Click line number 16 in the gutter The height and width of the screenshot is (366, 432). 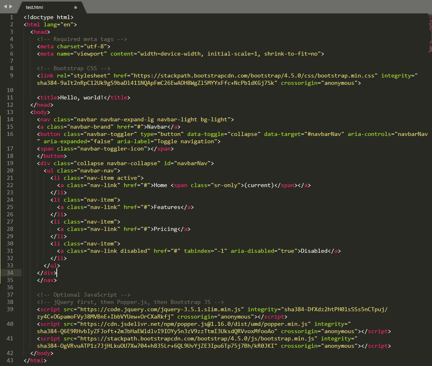tap(10, 134)
